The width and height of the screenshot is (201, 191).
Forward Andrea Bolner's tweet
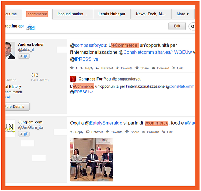click(163, 68)
